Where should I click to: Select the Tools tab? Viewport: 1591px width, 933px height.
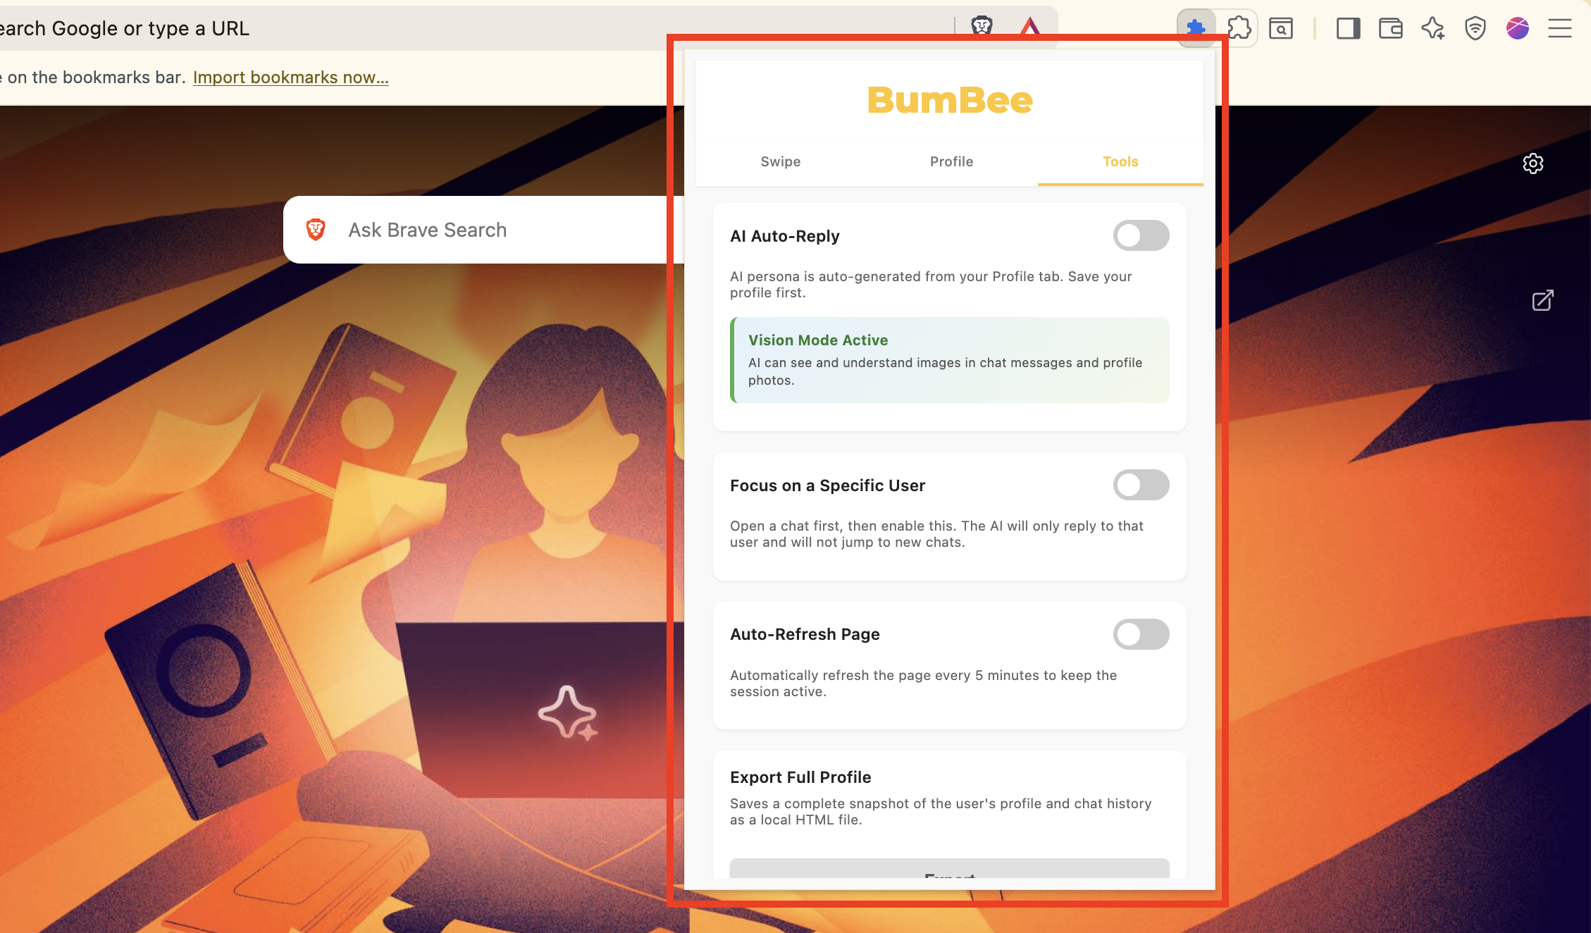pyautogui.click(x=1120, y=161)
